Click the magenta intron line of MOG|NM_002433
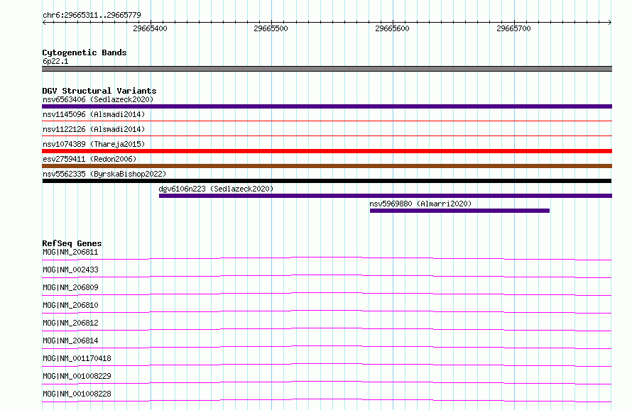 pos(327,275)
